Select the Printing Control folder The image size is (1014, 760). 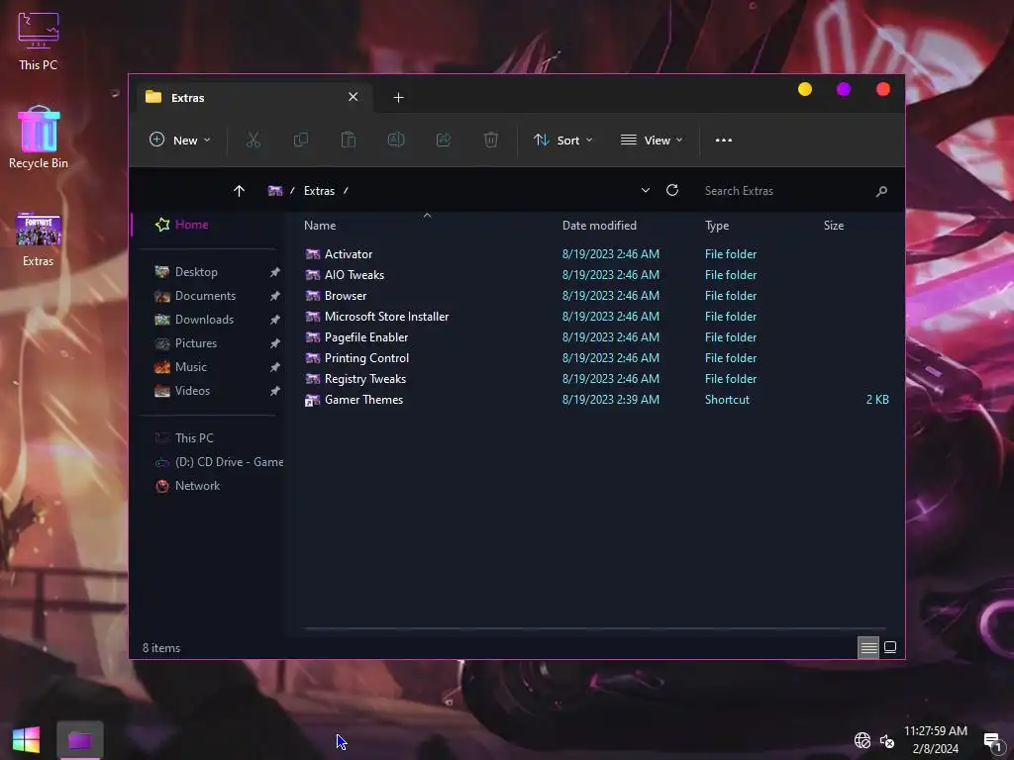(366, 358)
